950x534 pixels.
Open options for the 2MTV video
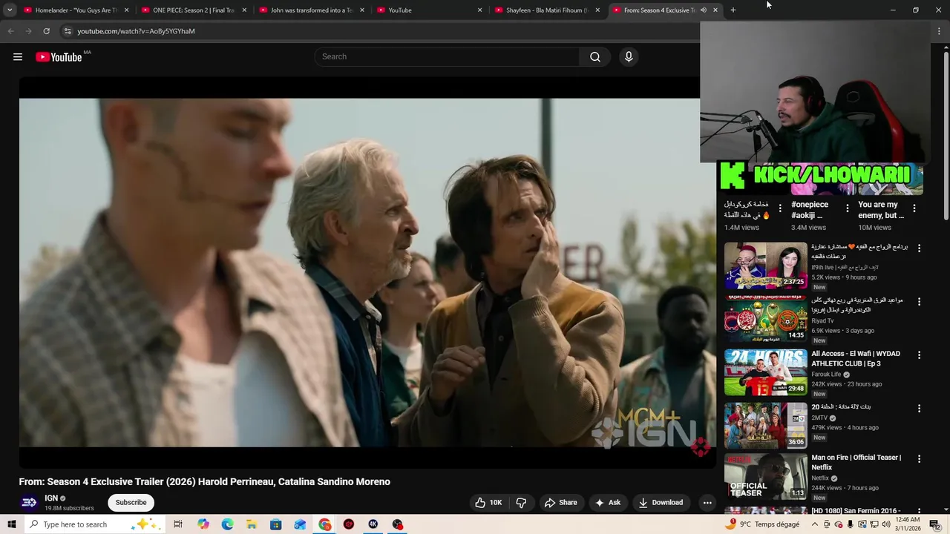pyautogui.click(x=919, y=409)
